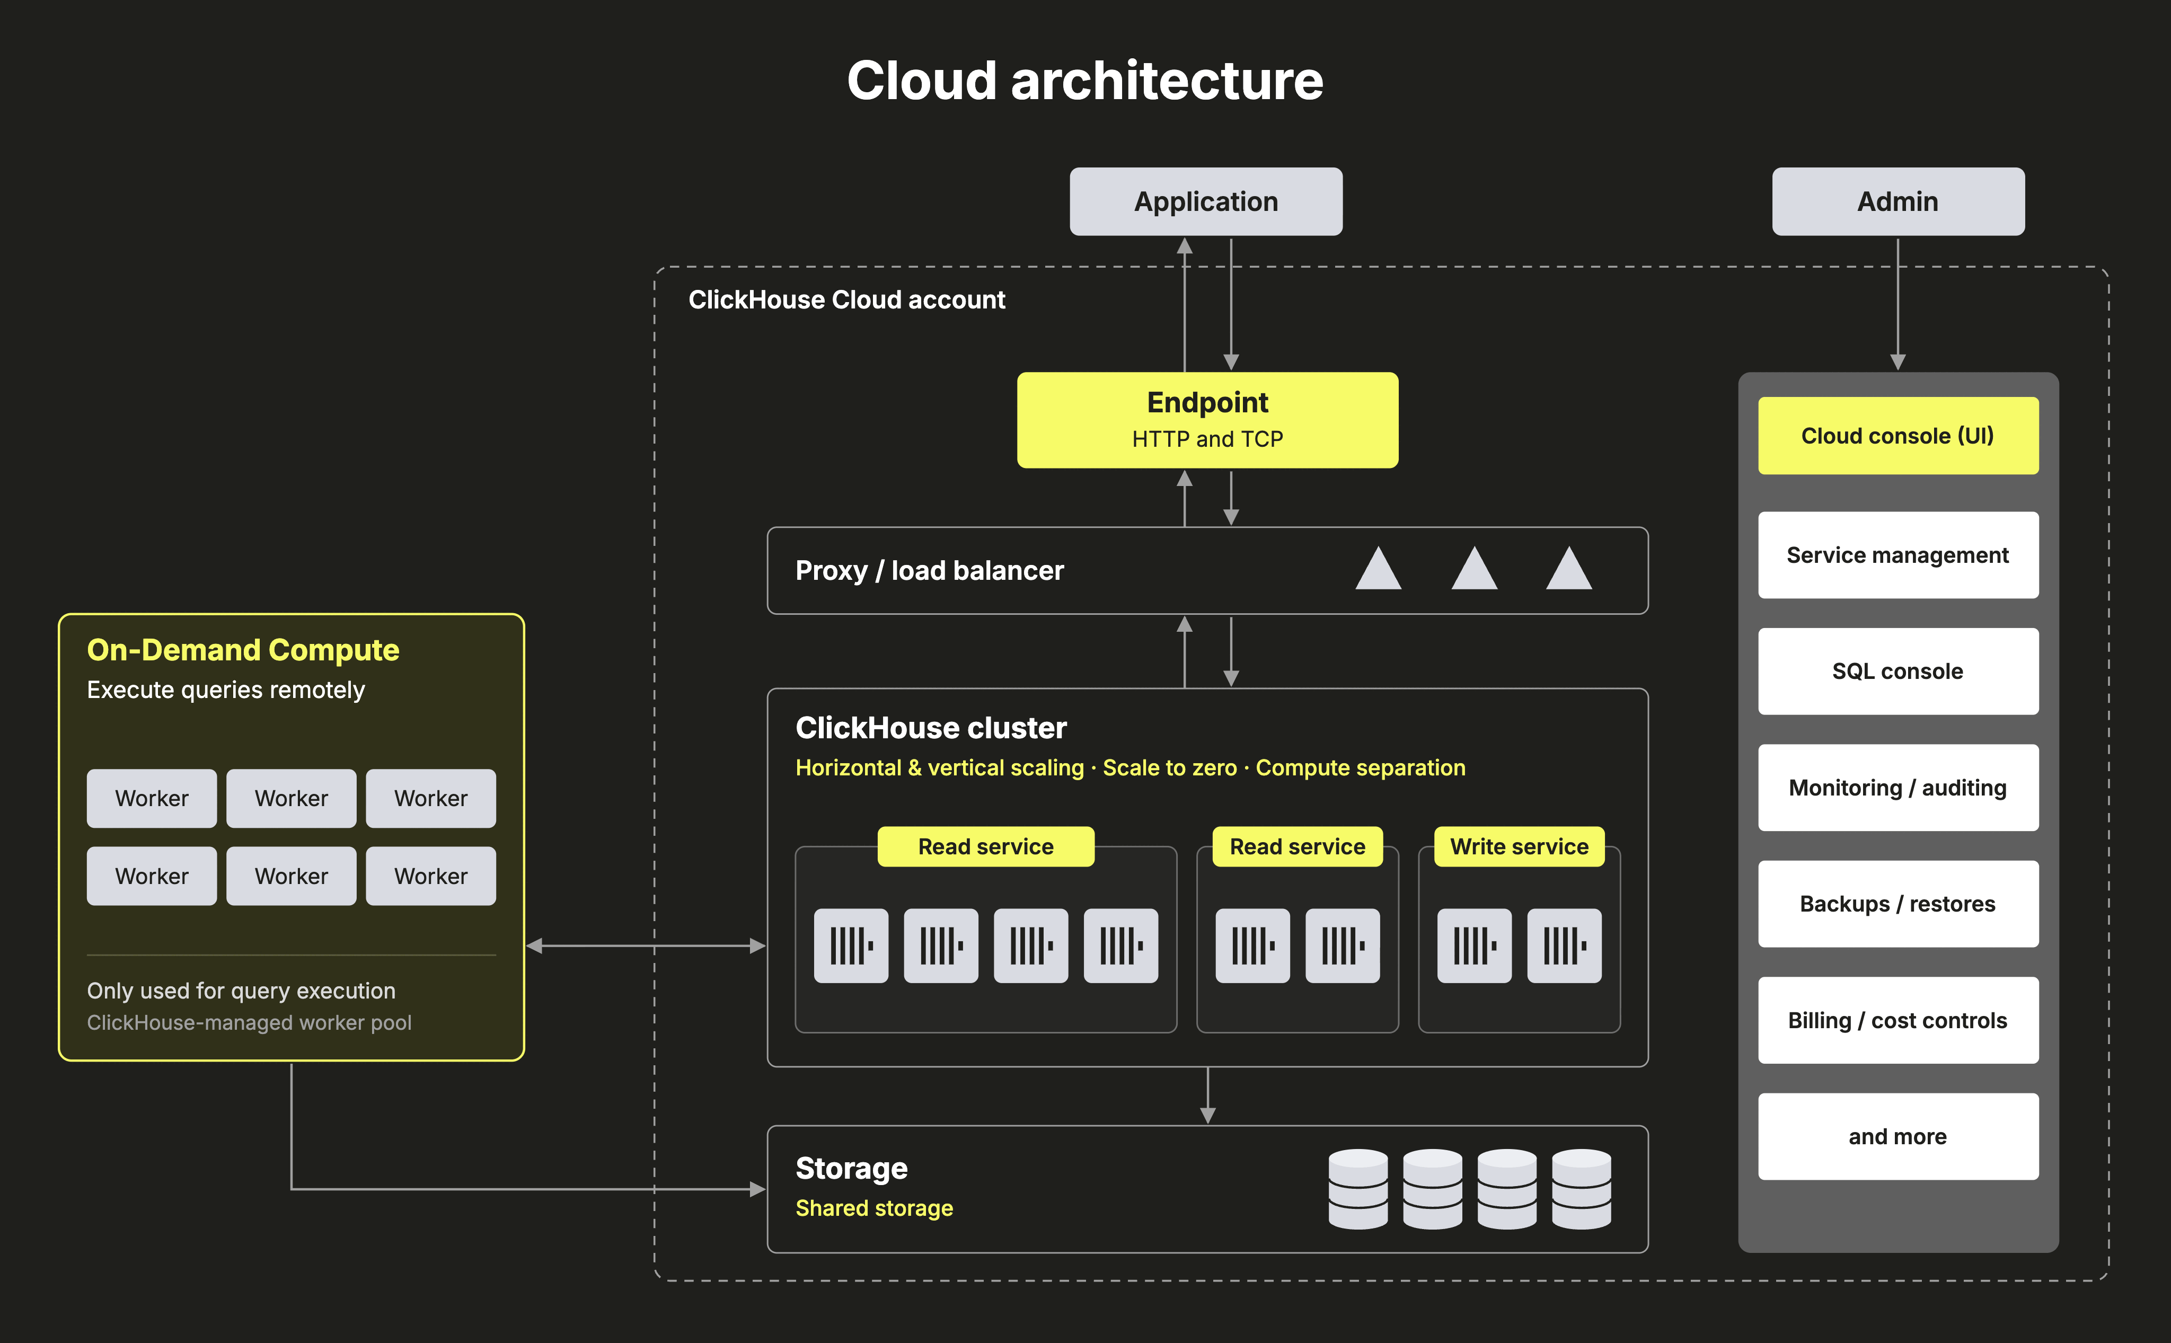This screenshot has height=1343, width=2171.
Task: Click the first node icon in the right Read service
Action: click(1252, 946)
